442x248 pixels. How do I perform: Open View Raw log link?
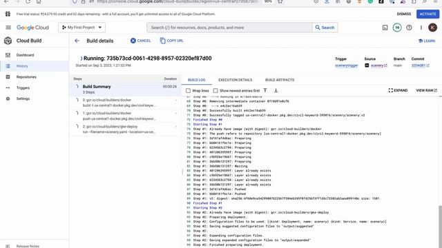pyautogui.click(x=427, y=90)
